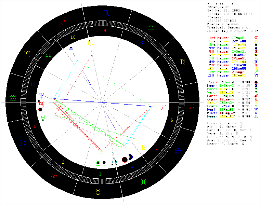The width and height of the screenshot is (260, 205).
Task: Click house number 9 on the wheel
Action: [x=105, y=31]
